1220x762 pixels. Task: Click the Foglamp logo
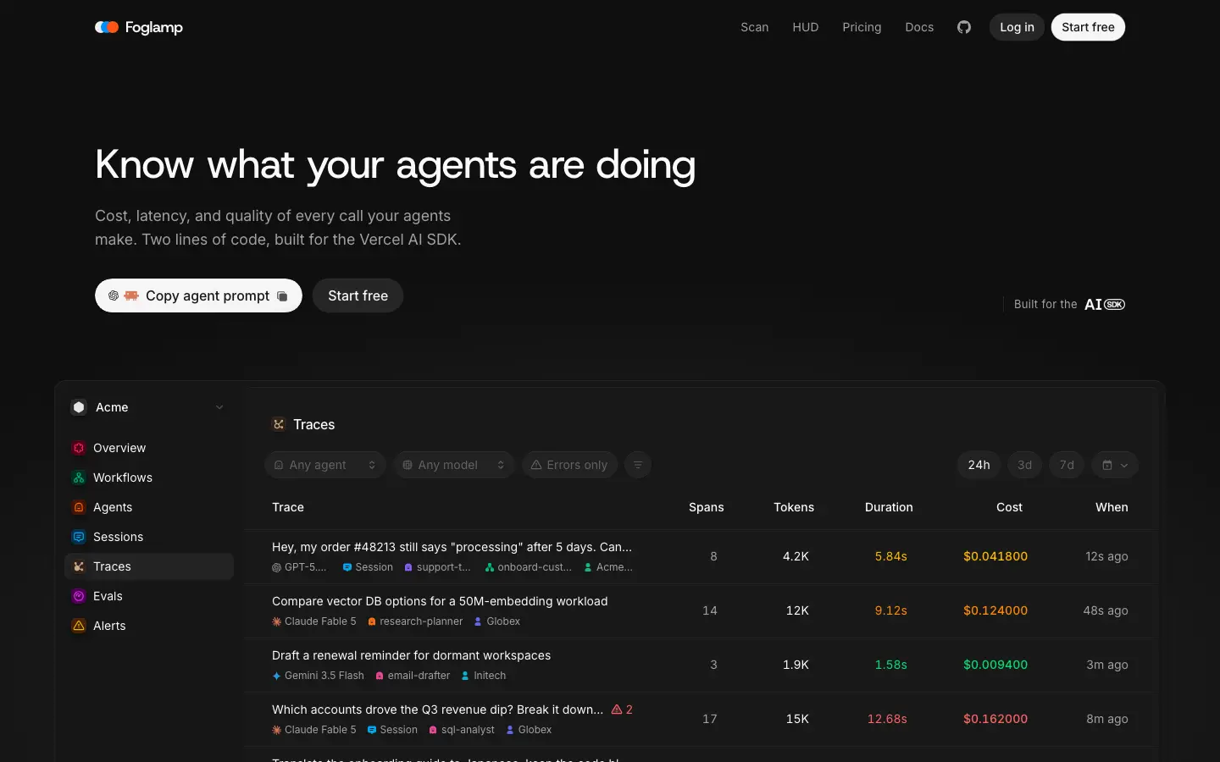139,27
